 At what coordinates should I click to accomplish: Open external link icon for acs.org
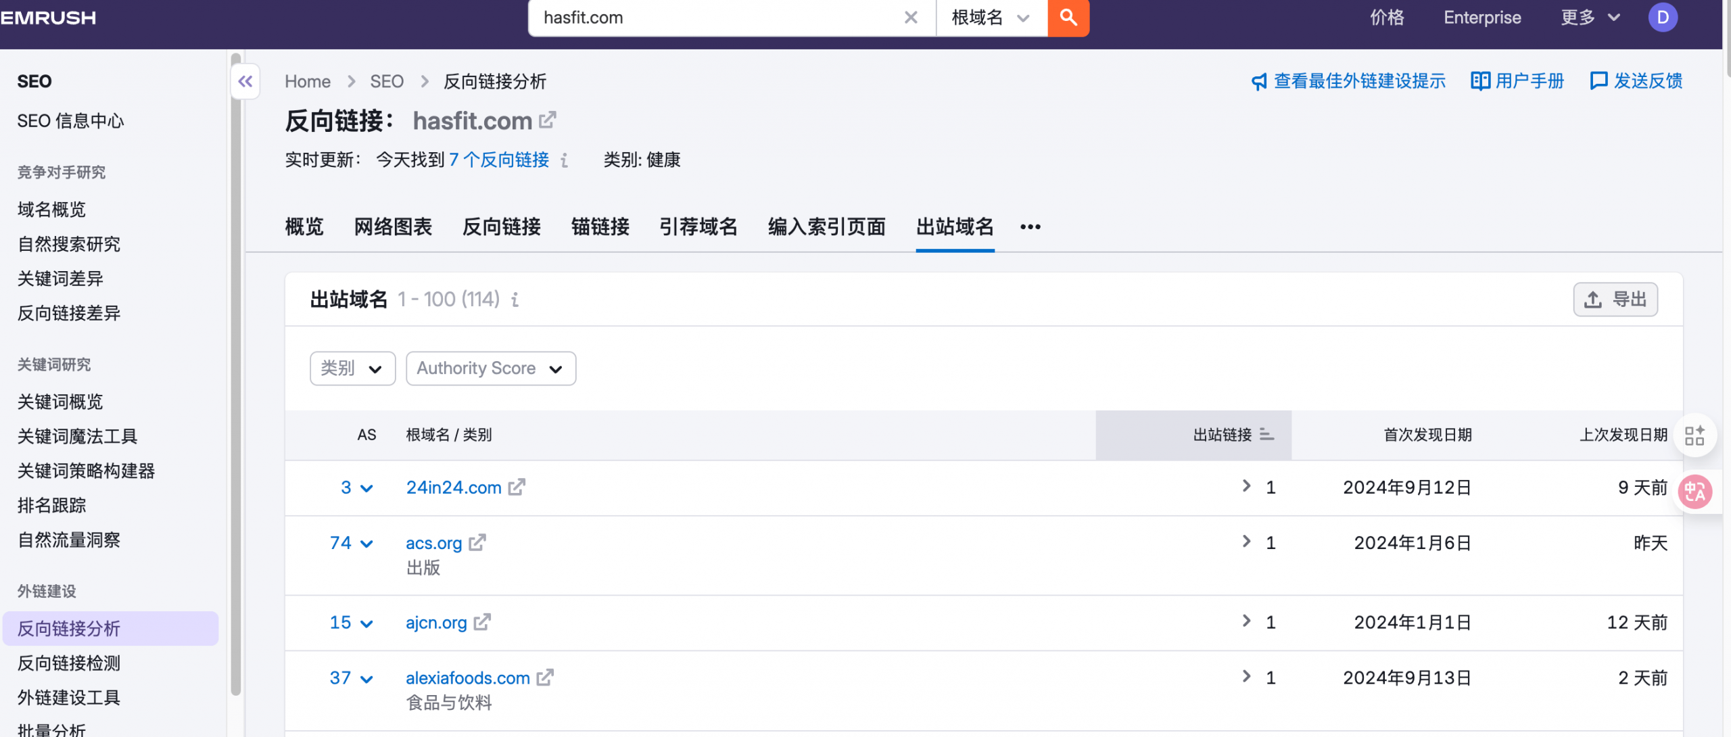click(477, 542)
